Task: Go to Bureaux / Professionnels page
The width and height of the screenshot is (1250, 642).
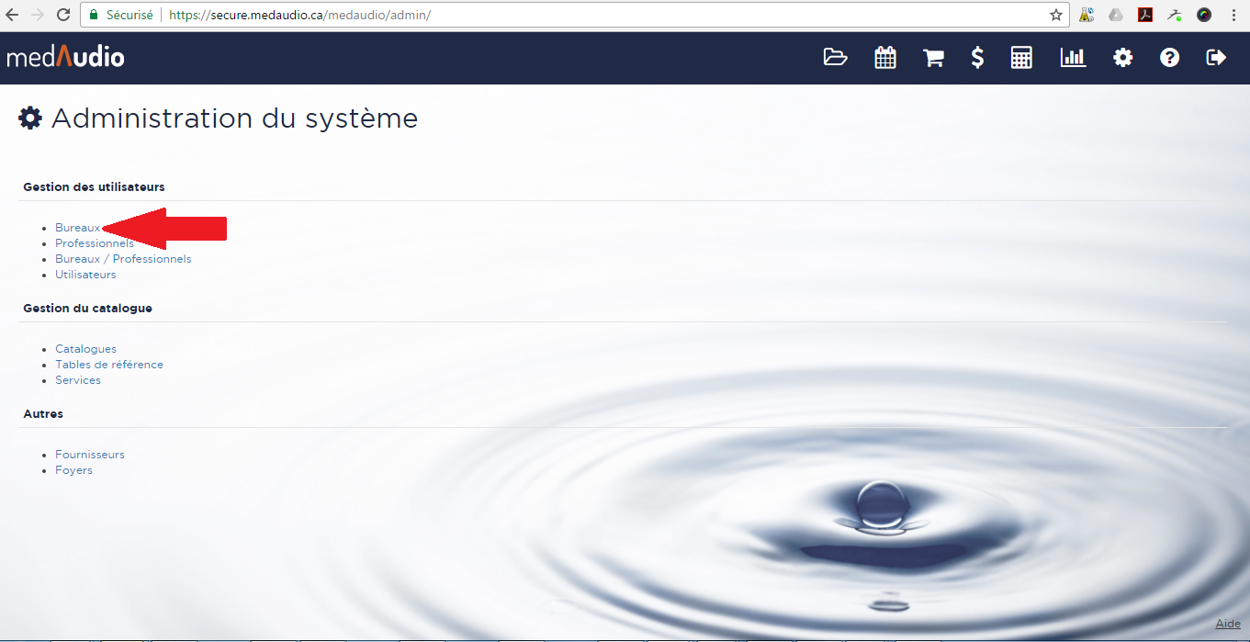Action: (x=123, y=259)
